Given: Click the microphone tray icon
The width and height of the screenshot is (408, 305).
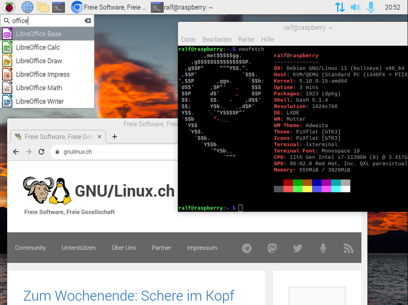Looking at the screenshot, I should tap(371, 7).
